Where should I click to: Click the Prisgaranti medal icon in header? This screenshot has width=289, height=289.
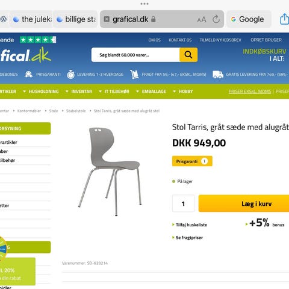(x=29, y=74)
